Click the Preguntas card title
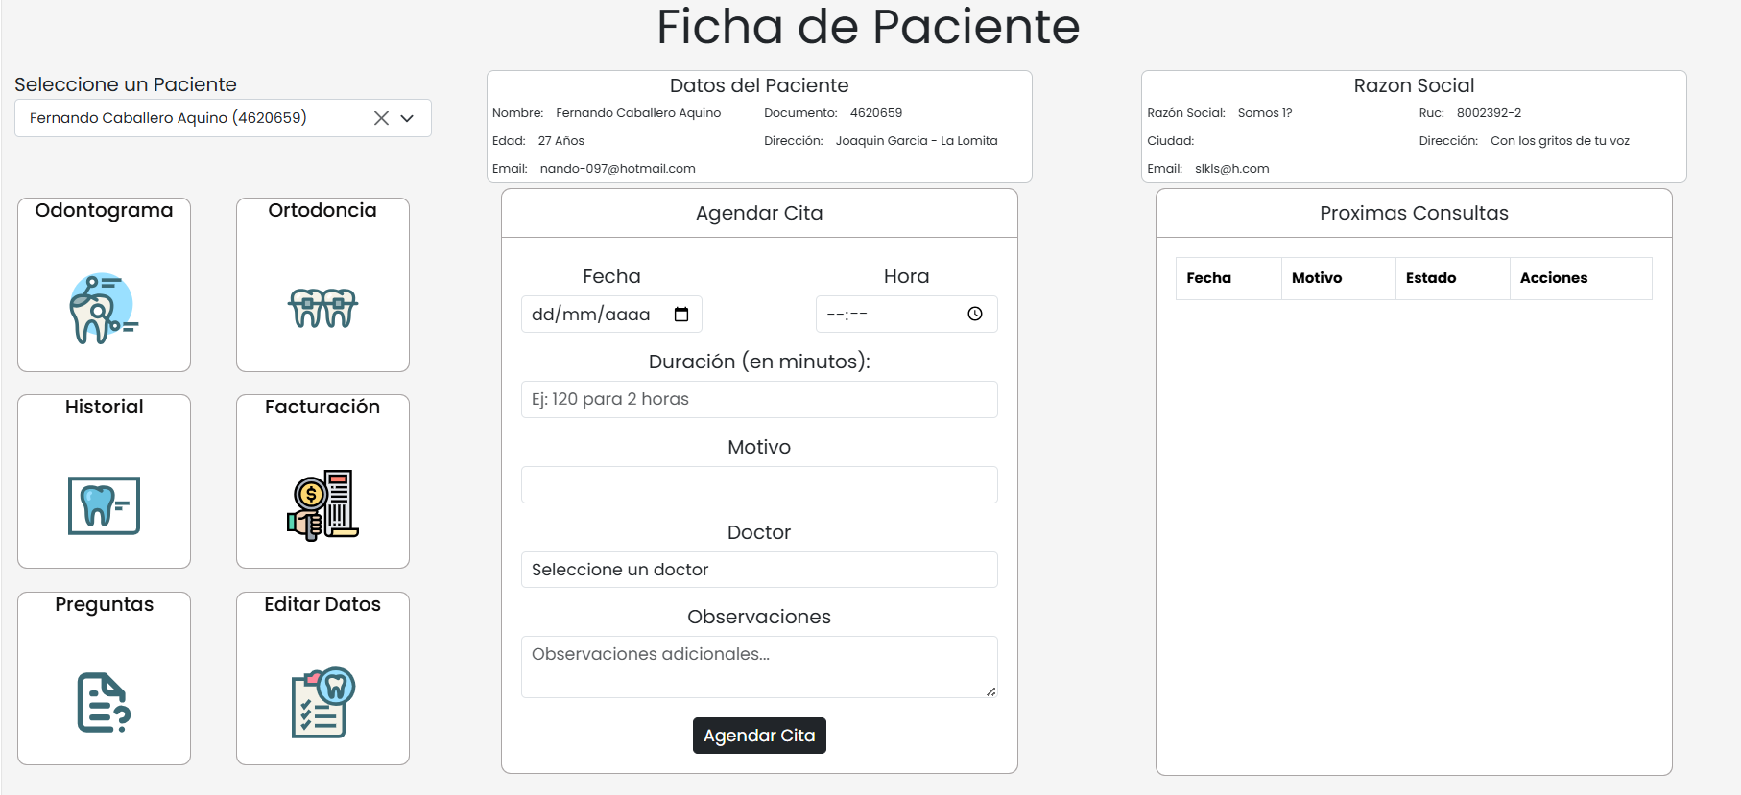The width and height of the screenshot is (1741, 795). coord(104,604)
